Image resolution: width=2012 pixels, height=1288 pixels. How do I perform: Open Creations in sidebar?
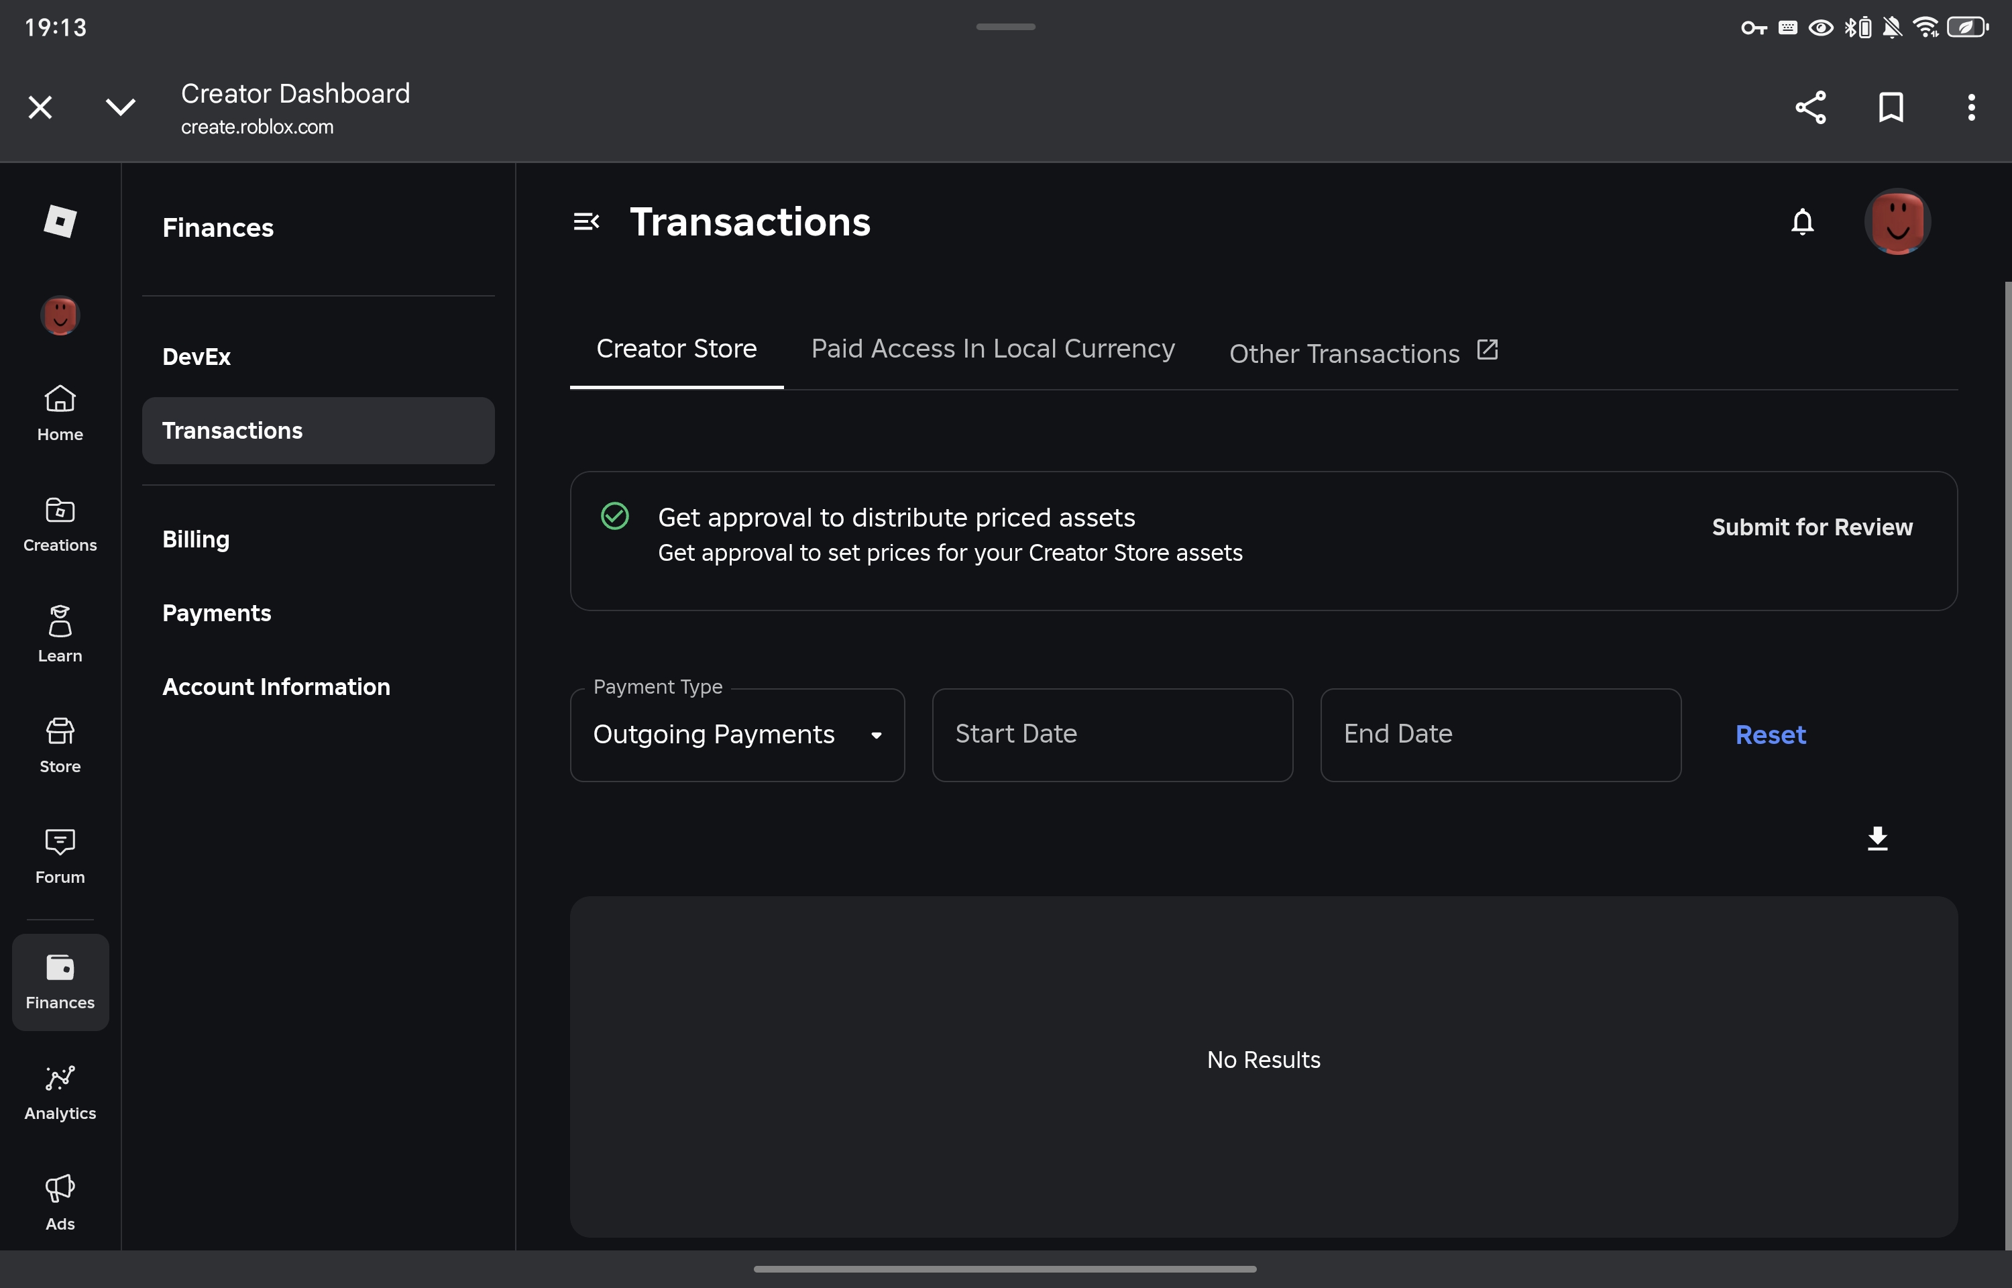(60, 525)
